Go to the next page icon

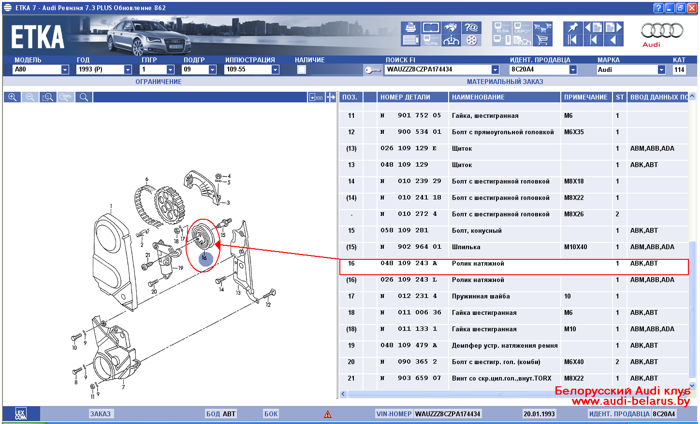pos(613,28)
